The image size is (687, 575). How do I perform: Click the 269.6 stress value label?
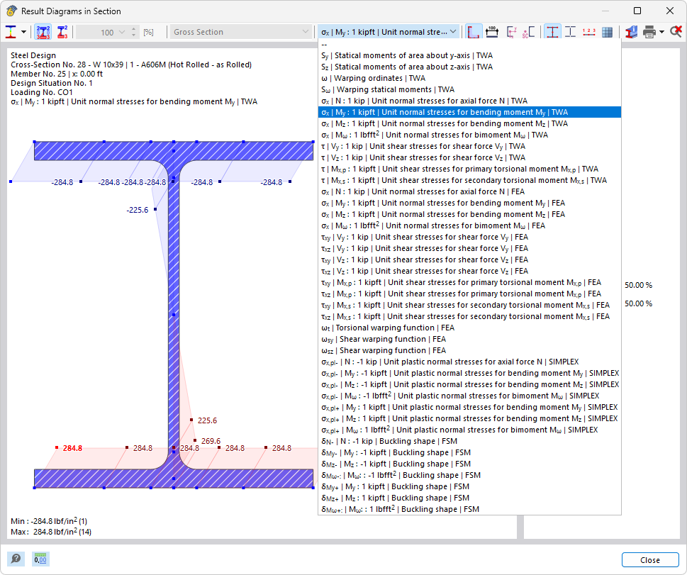click(211, 441)
